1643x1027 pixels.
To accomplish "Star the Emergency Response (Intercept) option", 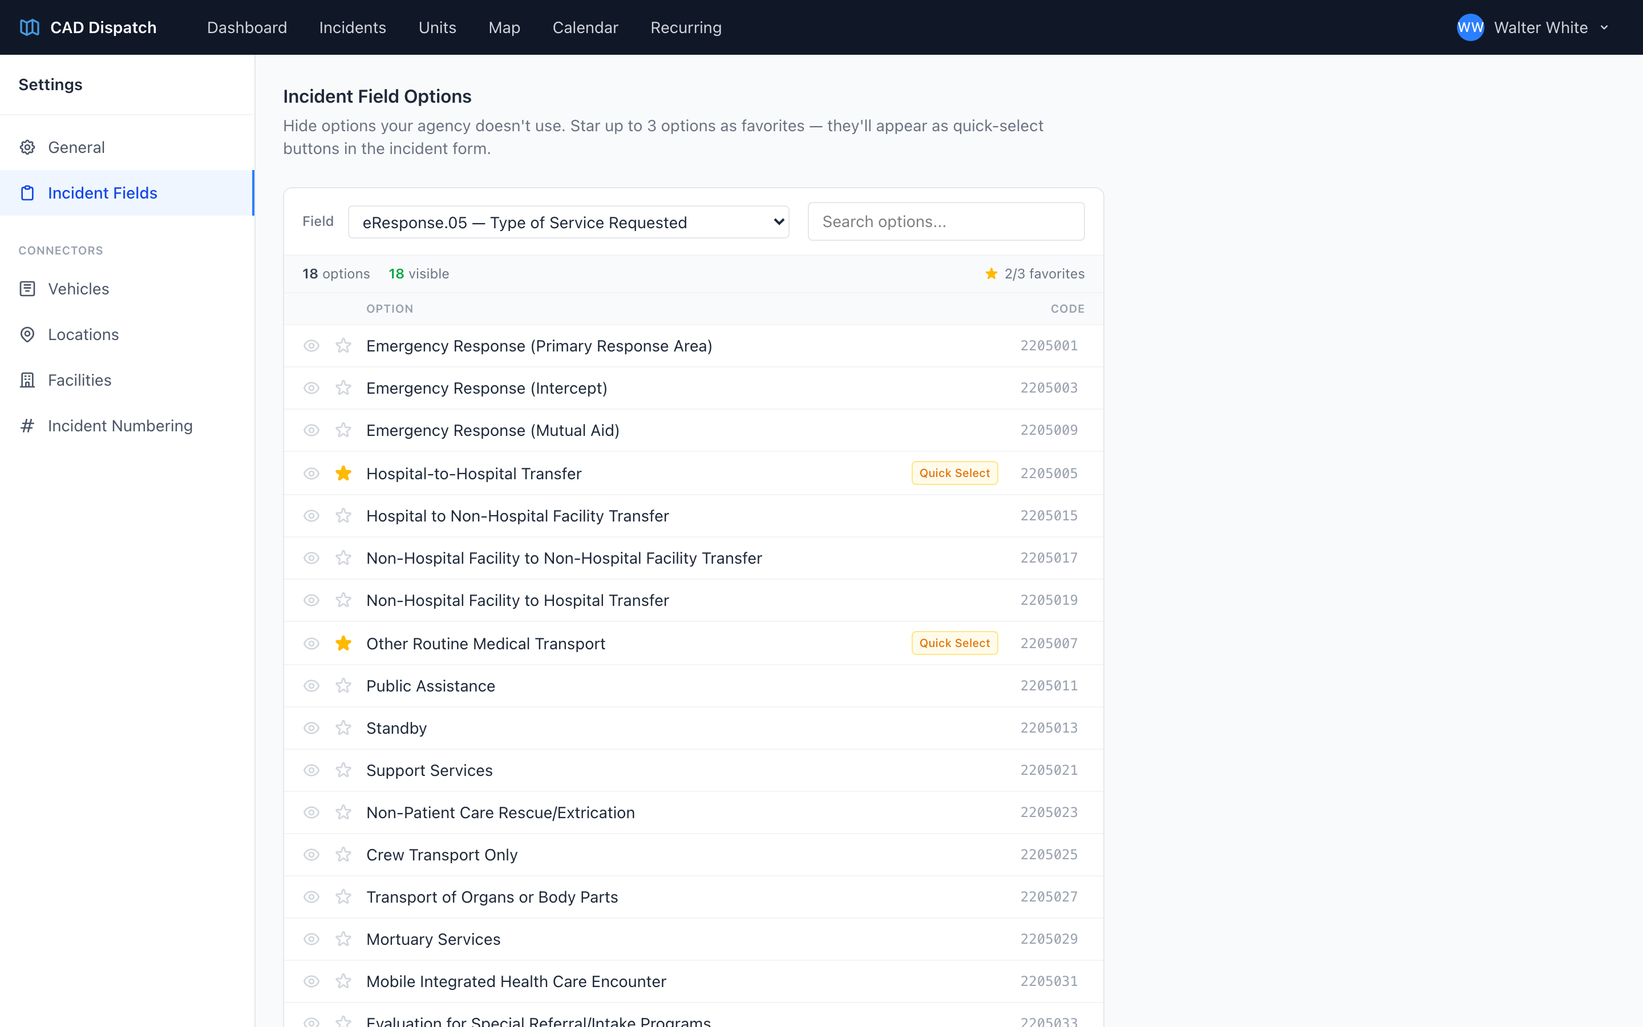I will pyautogui.click(x=343, y=388).
